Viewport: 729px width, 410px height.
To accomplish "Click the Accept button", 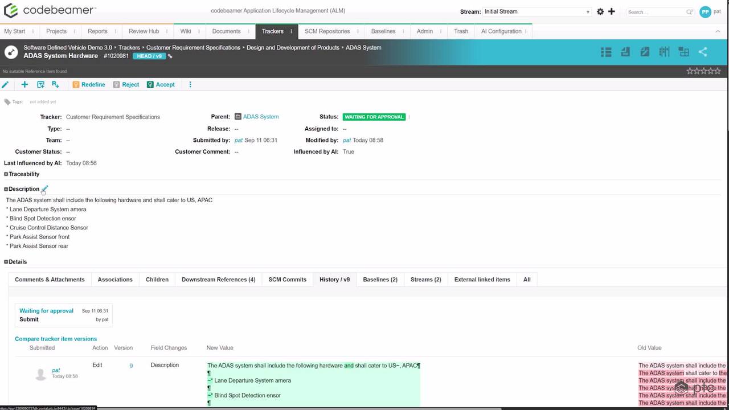I will pyautogui.click(x=161, y=84).
